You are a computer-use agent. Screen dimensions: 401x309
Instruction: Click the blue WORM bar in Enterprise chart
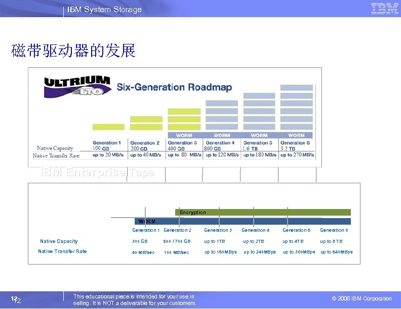point(243,221)
